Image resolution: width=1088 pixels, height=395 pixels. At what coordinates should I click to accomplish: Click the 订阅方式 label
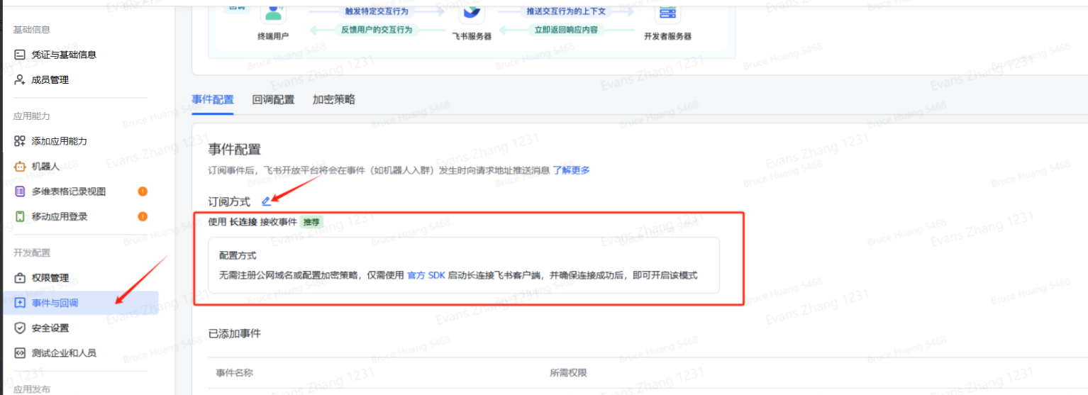[x=229, y=202]
